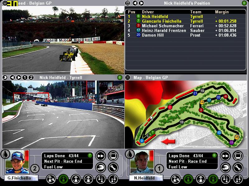Screen dimensions: 249x186
Task: Click green 8 badge in Heidfeld camera panel header
Action: click(120, 77)
